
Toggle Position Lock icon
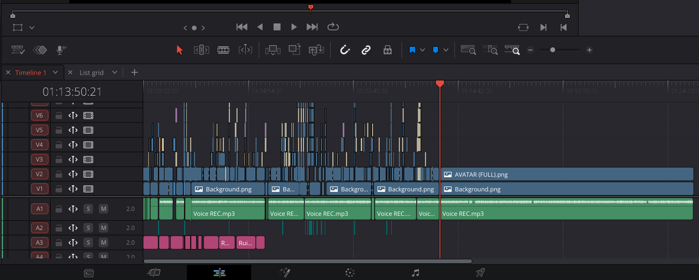pos(387,51)
